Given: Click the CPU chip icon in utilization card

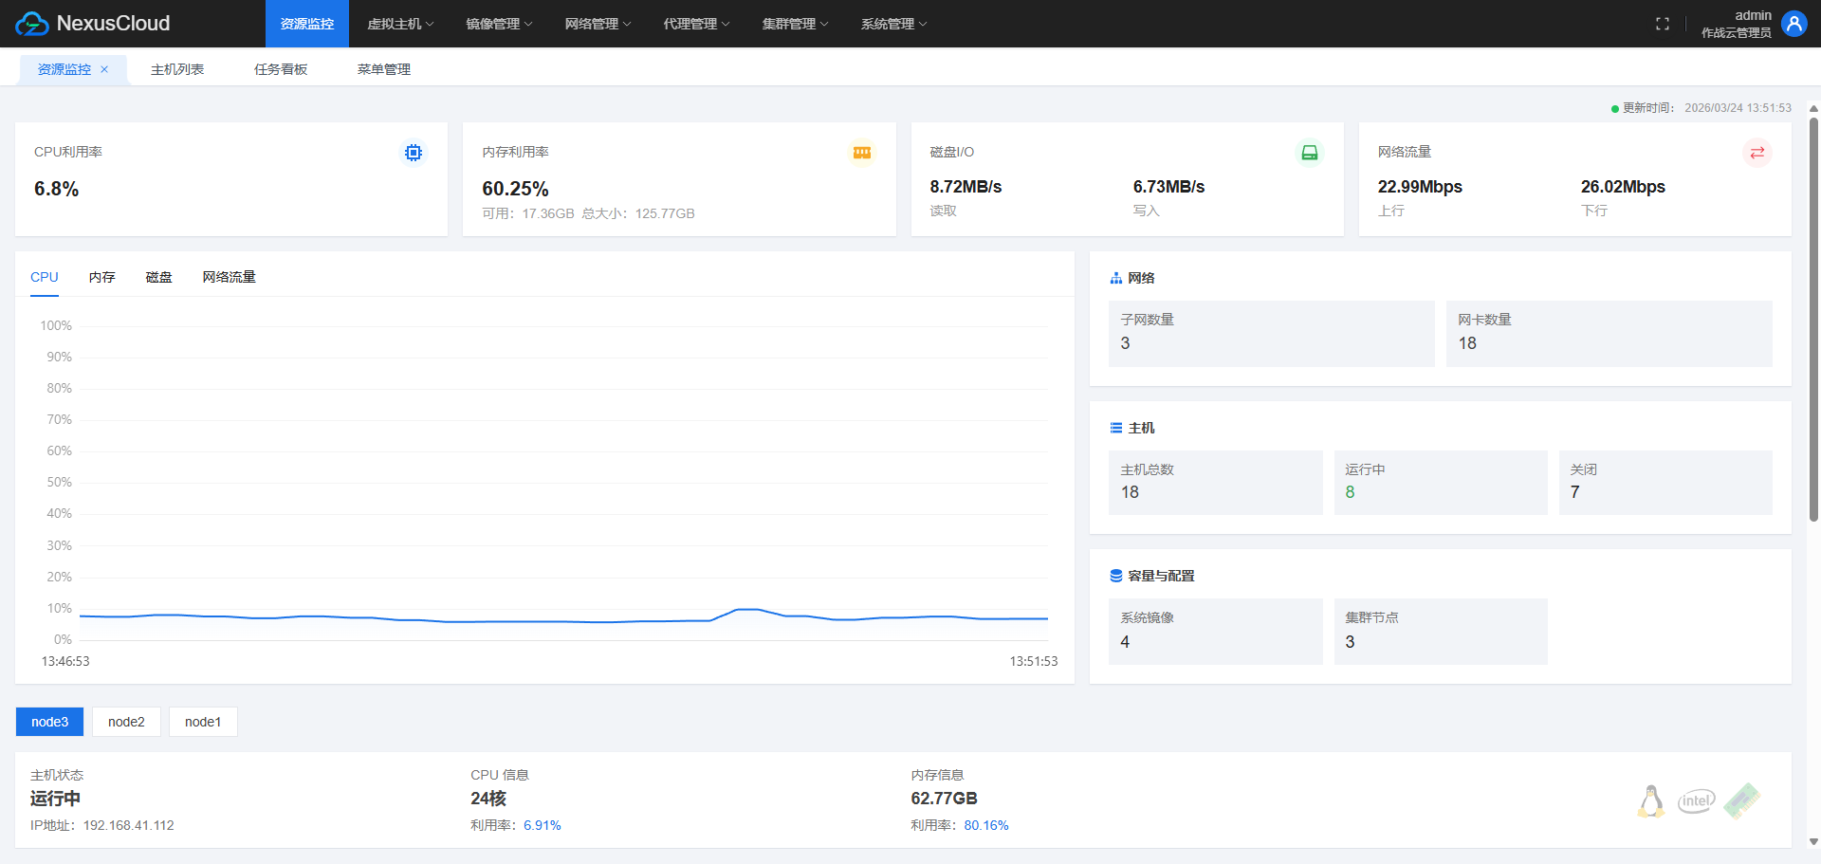Looking at the screenshot, I should (414, 153).
